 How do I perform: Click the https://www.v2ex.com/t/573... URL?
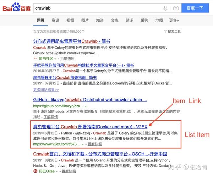pos(56,144)
